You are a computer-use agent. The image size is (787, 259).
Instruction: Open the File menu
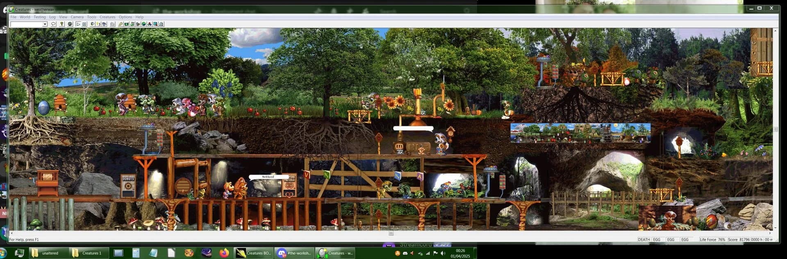13,17
